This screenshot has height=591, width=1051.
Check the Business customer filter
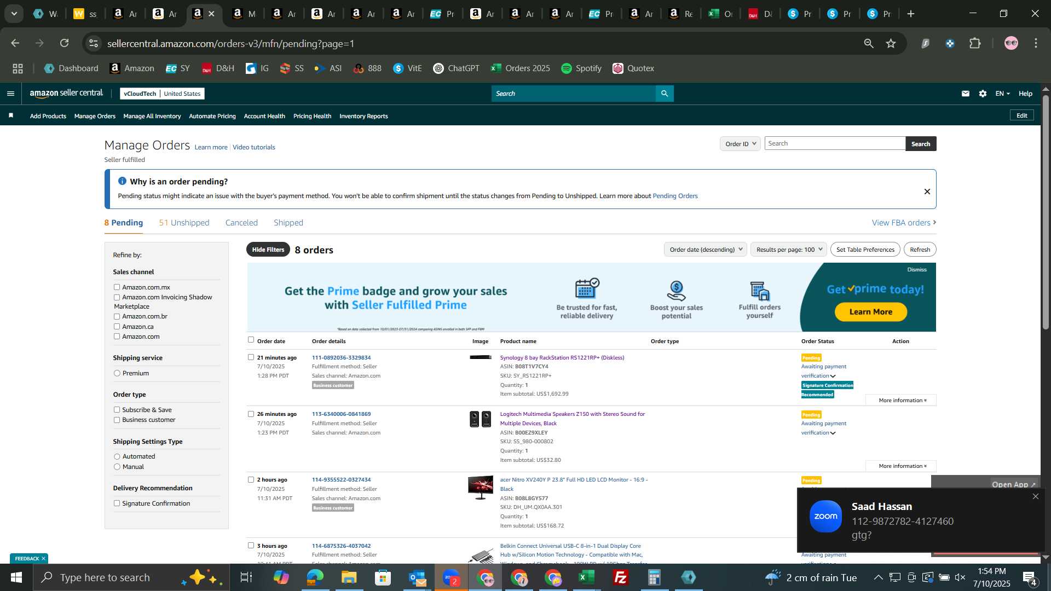117,420
